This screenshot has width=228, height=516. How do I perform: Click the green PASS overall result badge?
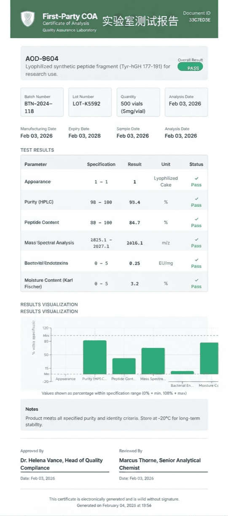[190, 67]
